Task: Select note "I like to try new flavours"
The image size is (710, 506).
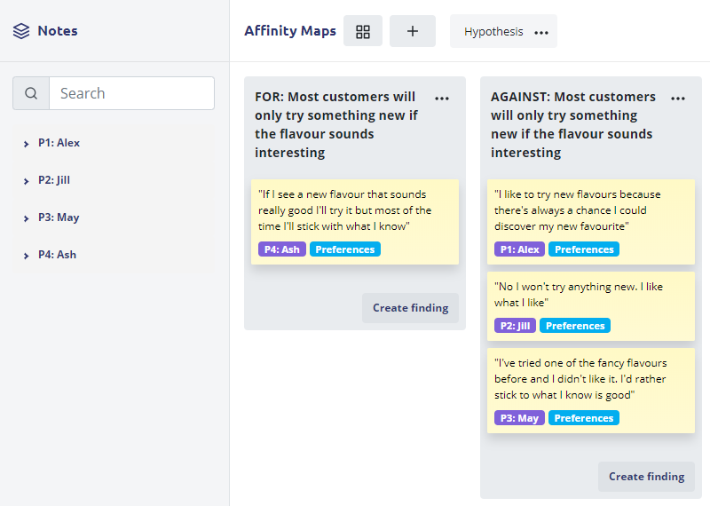Action: 591,222
